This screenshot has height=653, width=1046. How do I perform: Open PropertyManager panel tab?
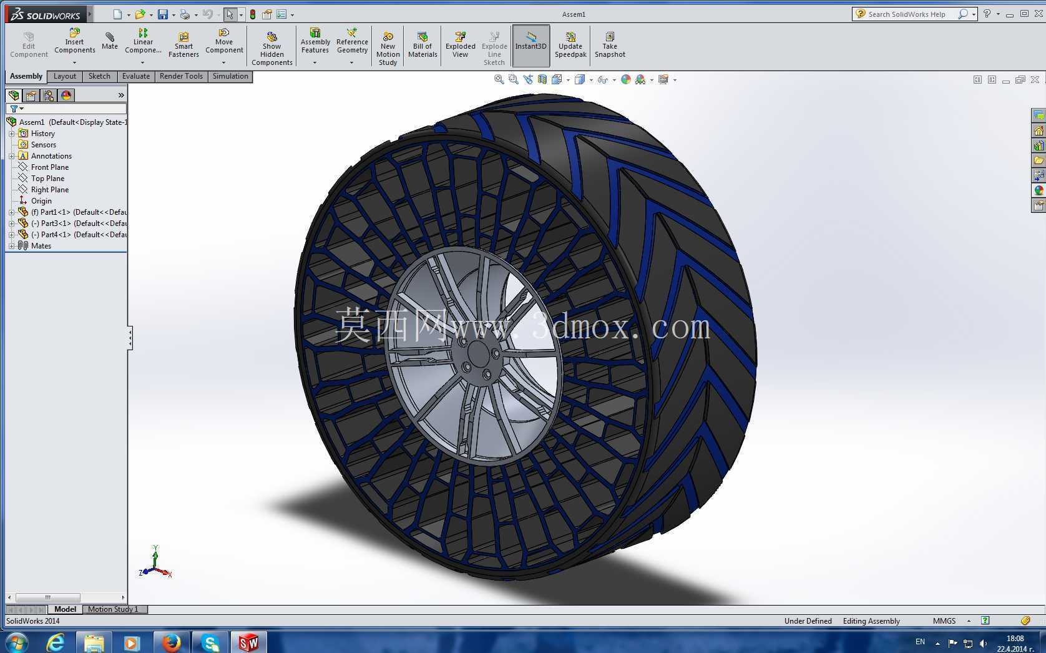[31, 96]
